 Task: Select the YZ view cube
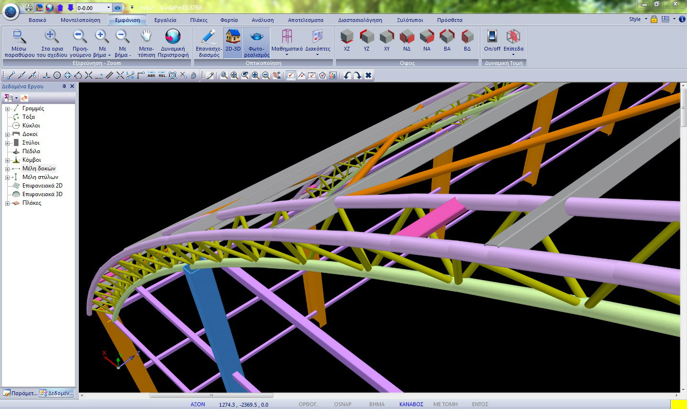pyautogui.click(x=366, y=40)
